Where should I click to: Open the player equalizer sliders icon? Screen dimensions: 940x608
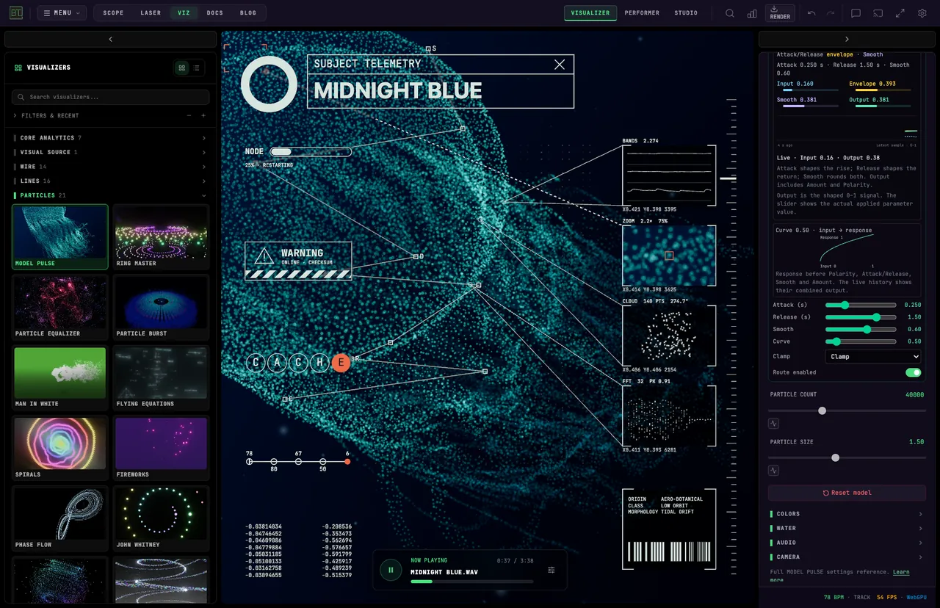pos(551,570)
